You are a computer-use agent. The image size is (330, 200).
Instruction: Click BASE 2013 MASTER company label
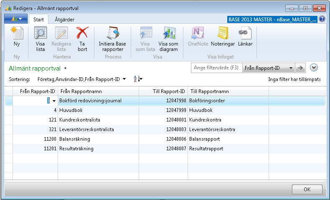(x=272, y=19)
